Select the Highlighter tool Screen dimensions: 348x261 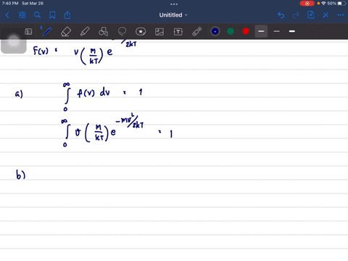pos(85,31)
